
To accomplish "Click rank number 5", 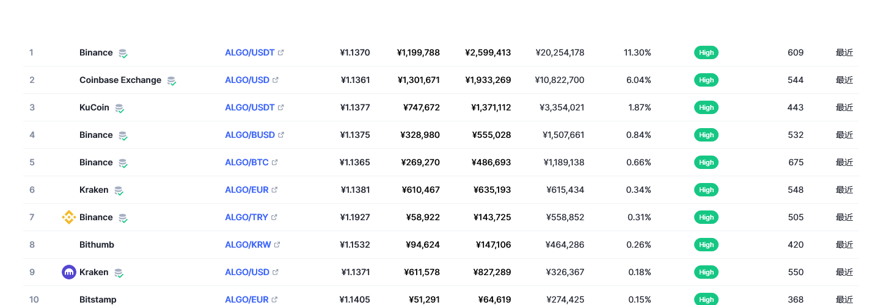I will pos(32,162).
